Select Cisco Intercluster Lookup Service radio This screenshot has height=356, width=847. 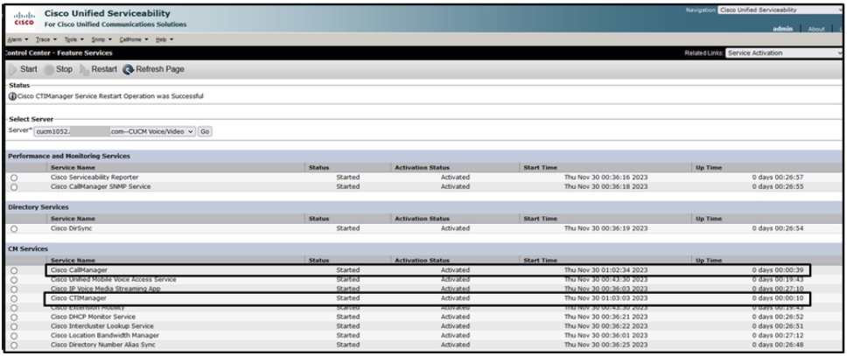pyautogui.click(x=14, y=326)
